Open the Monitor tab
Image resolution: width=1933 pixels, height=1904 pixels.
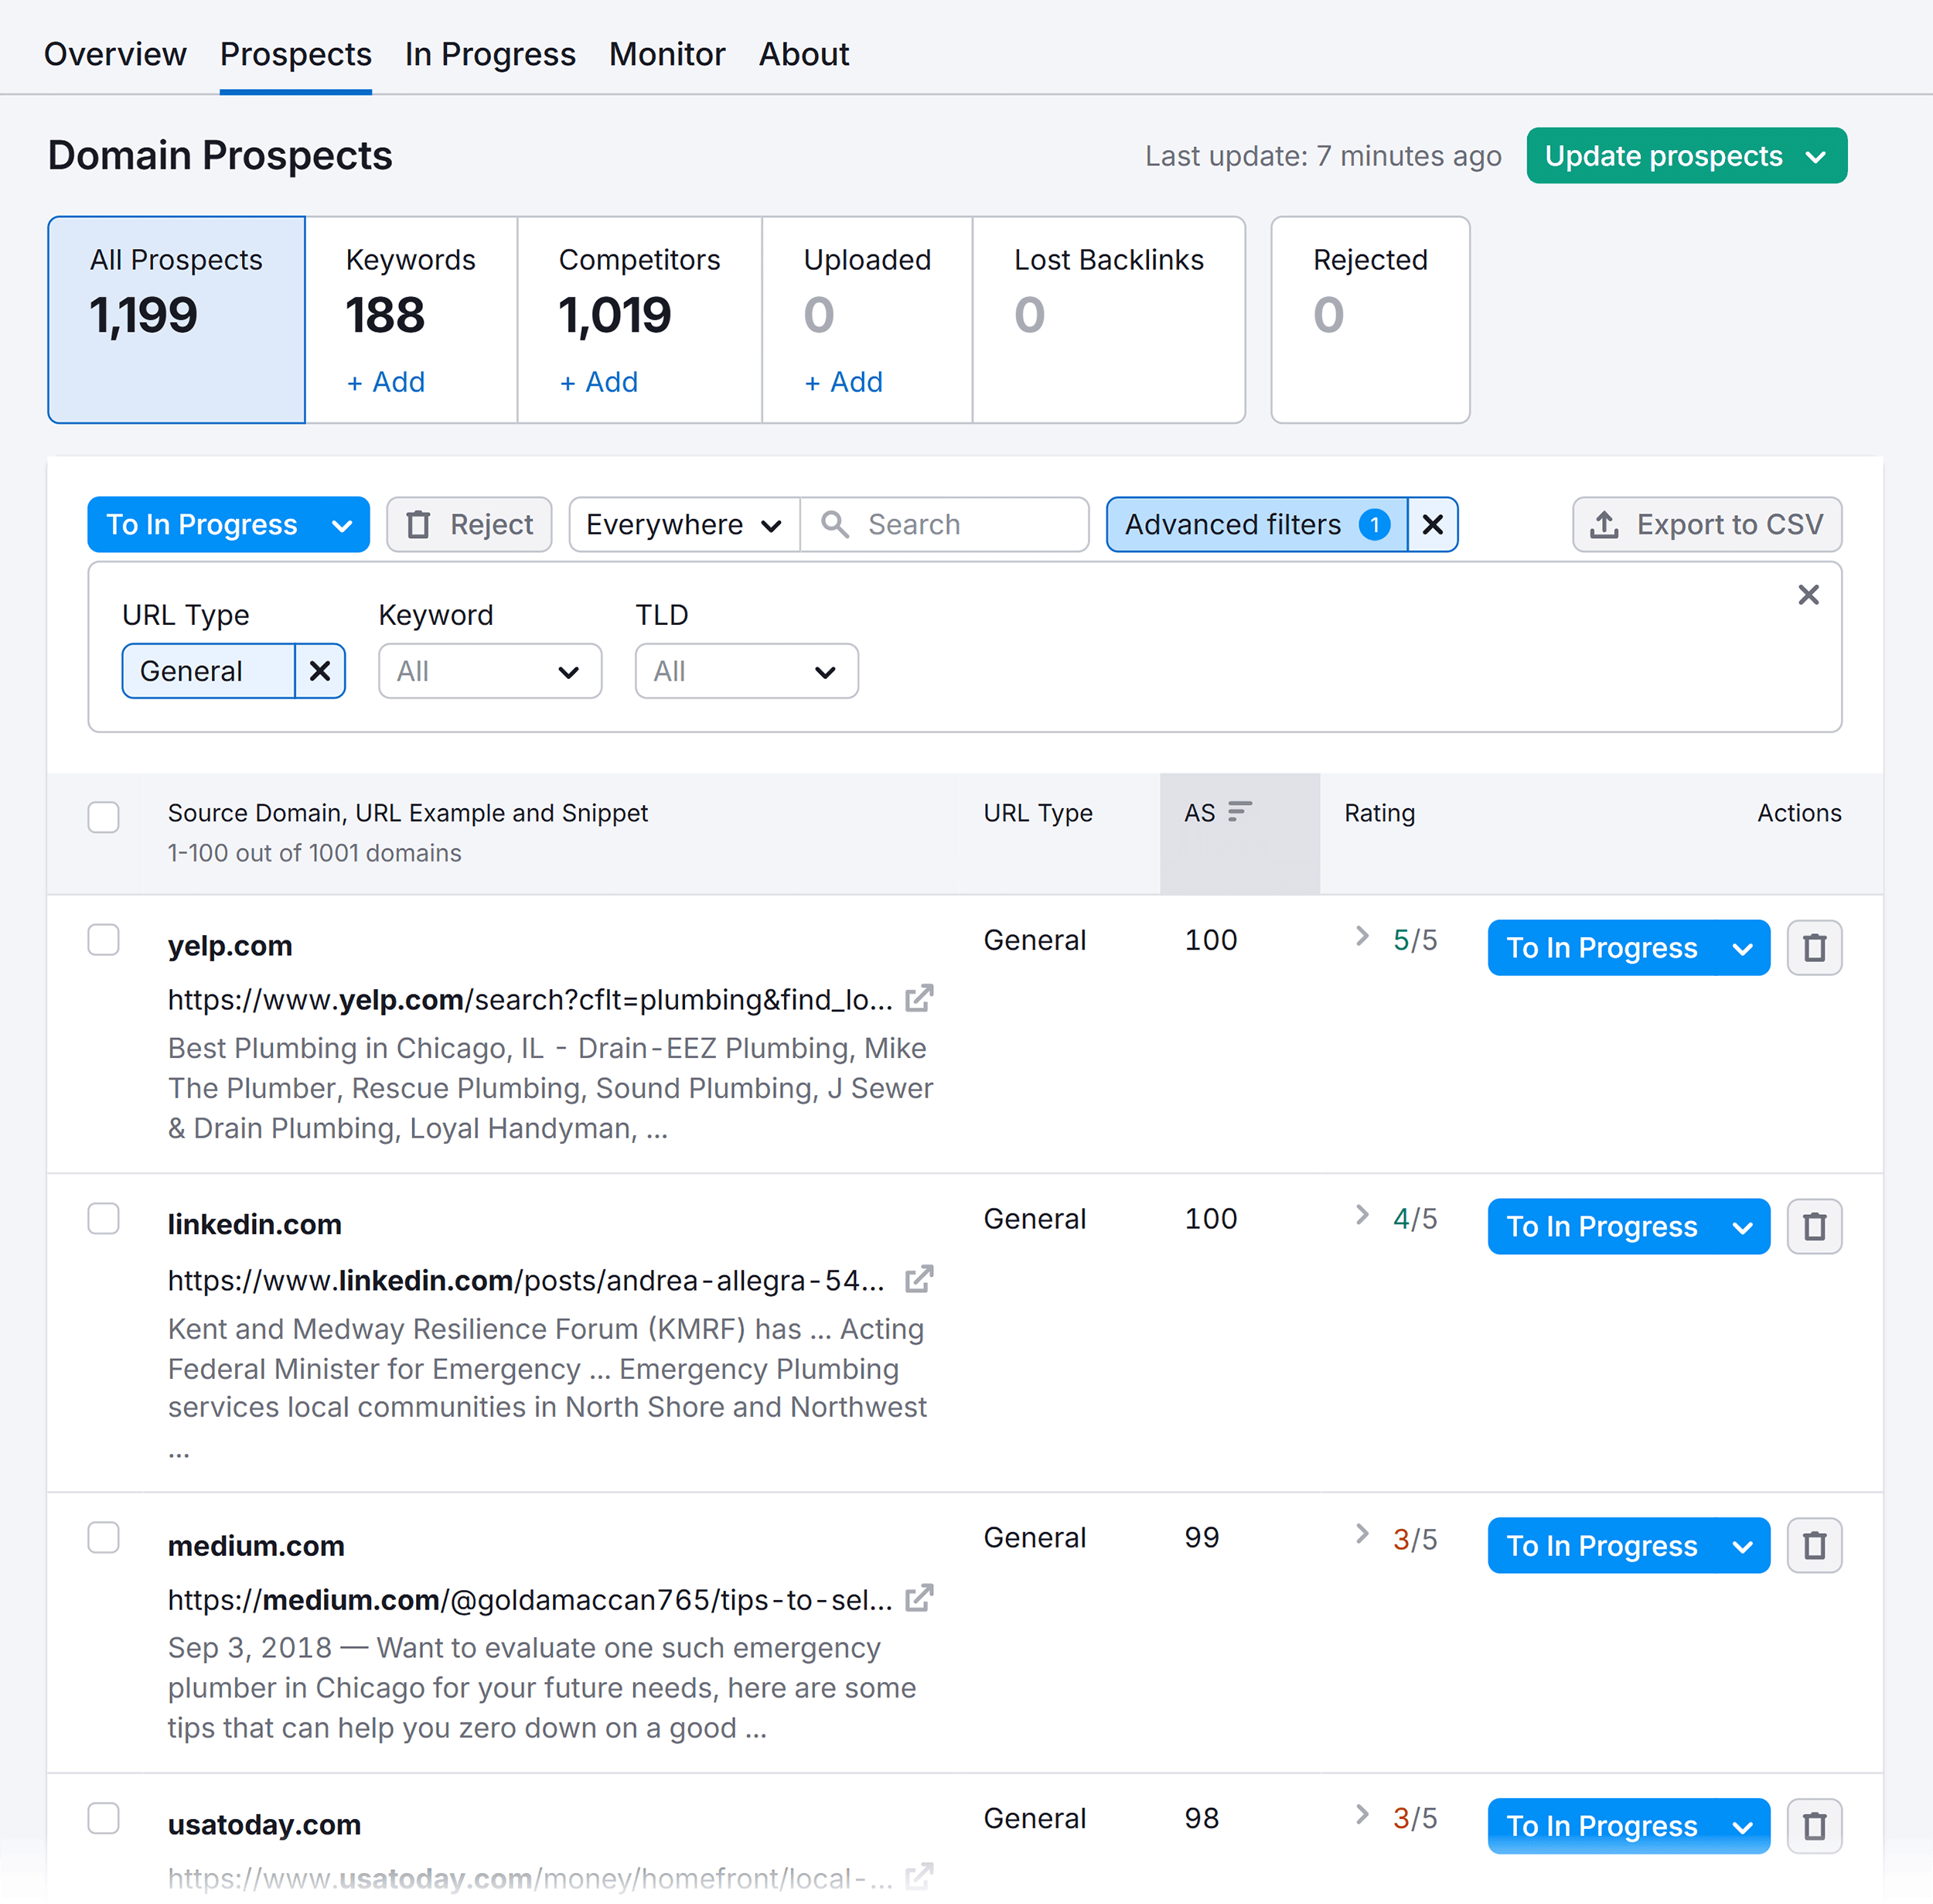(x=666, y=54)
